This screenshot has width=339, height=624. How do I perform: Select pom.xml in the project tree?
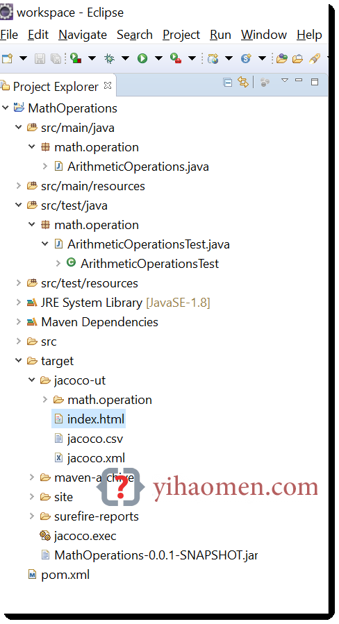pos(65,575)
